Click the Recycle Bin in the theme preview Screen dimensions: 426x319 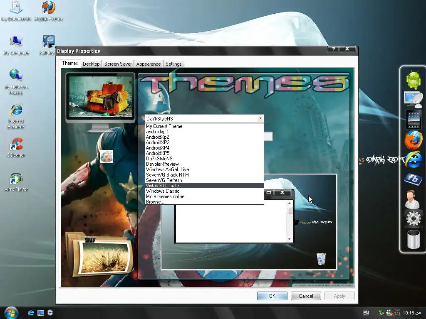pyautogui.click(x=321, y=258)
